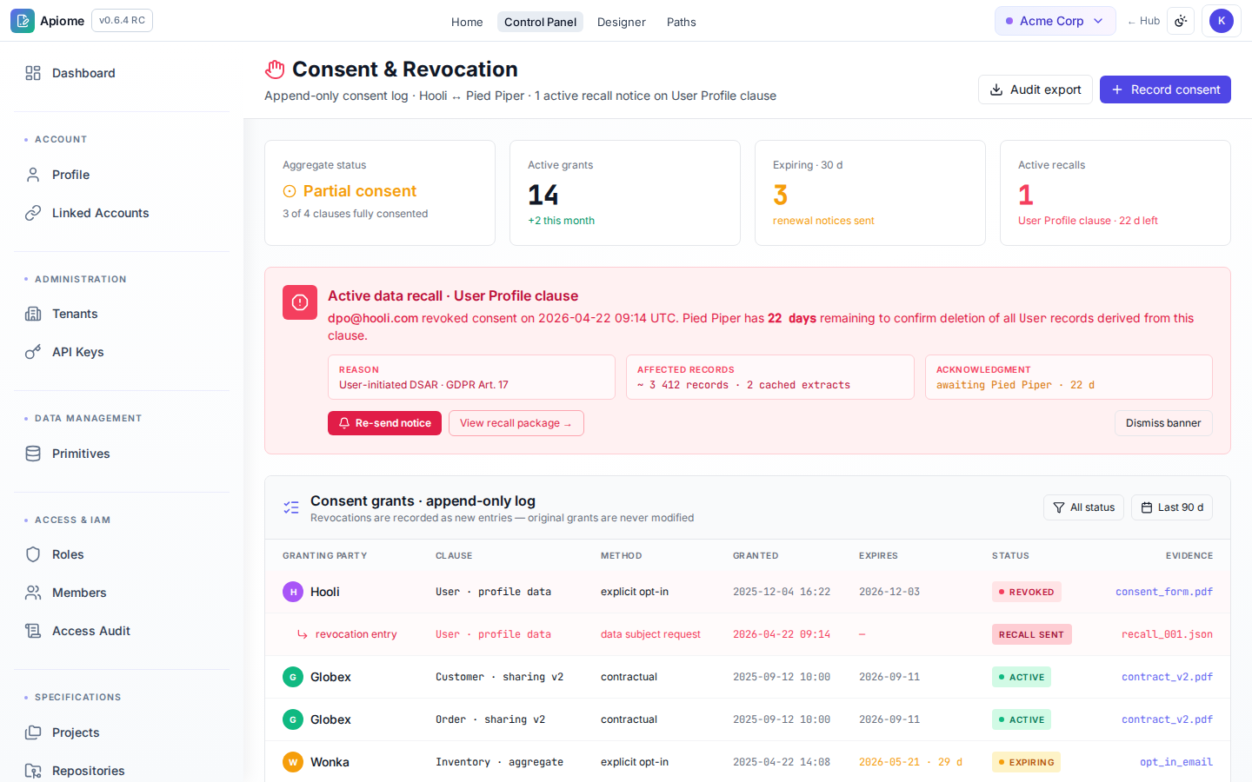Click the revocation entry arrow icon
The width and height of the screenshot is (1252, 782).
tap(303, 634)
